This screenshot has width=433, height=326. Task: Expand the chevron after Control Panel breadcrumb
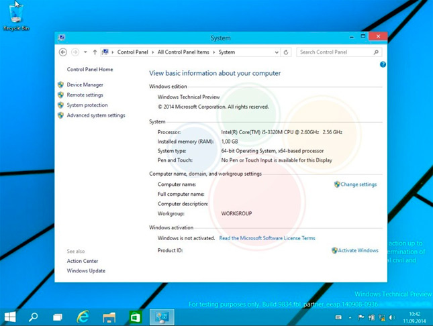tap(153, 52)
